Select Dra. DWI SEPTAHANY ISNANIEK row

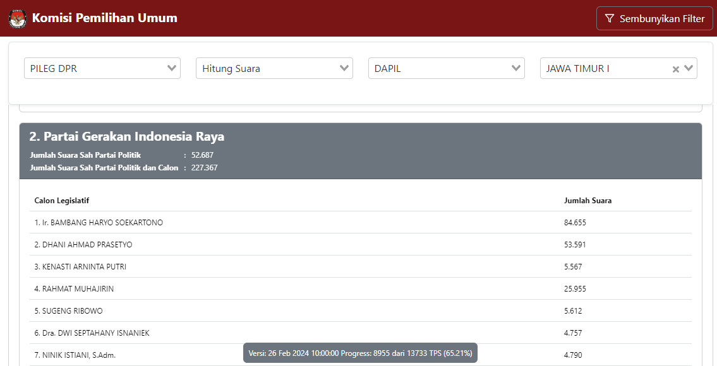[92, 333]
